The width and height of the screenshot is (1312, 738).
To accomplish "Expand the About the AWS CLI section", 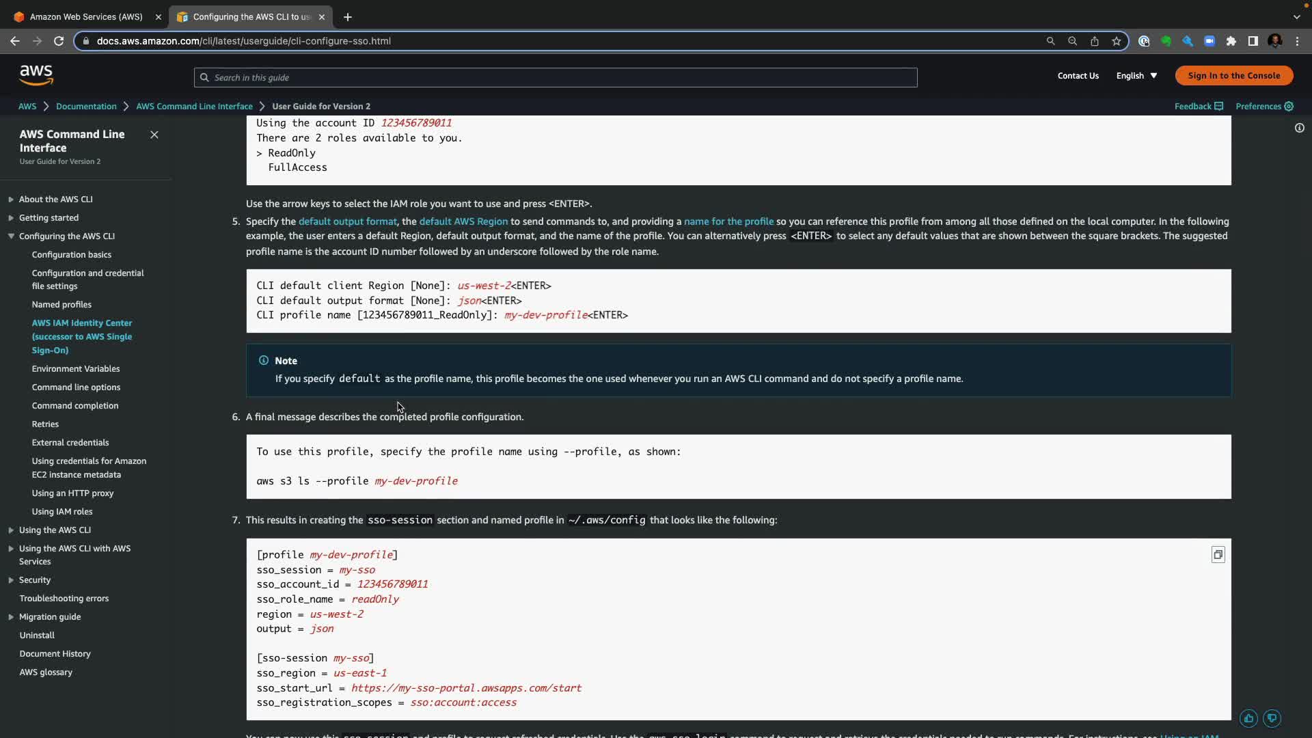I will (x=11, y=200).
